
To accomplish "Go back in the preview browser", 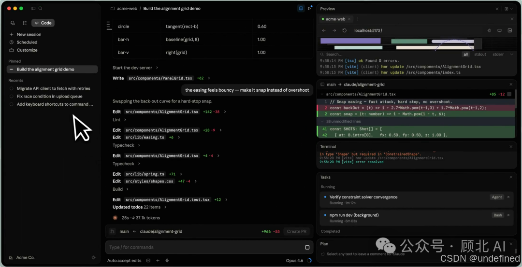I will (x=323, y=30).
